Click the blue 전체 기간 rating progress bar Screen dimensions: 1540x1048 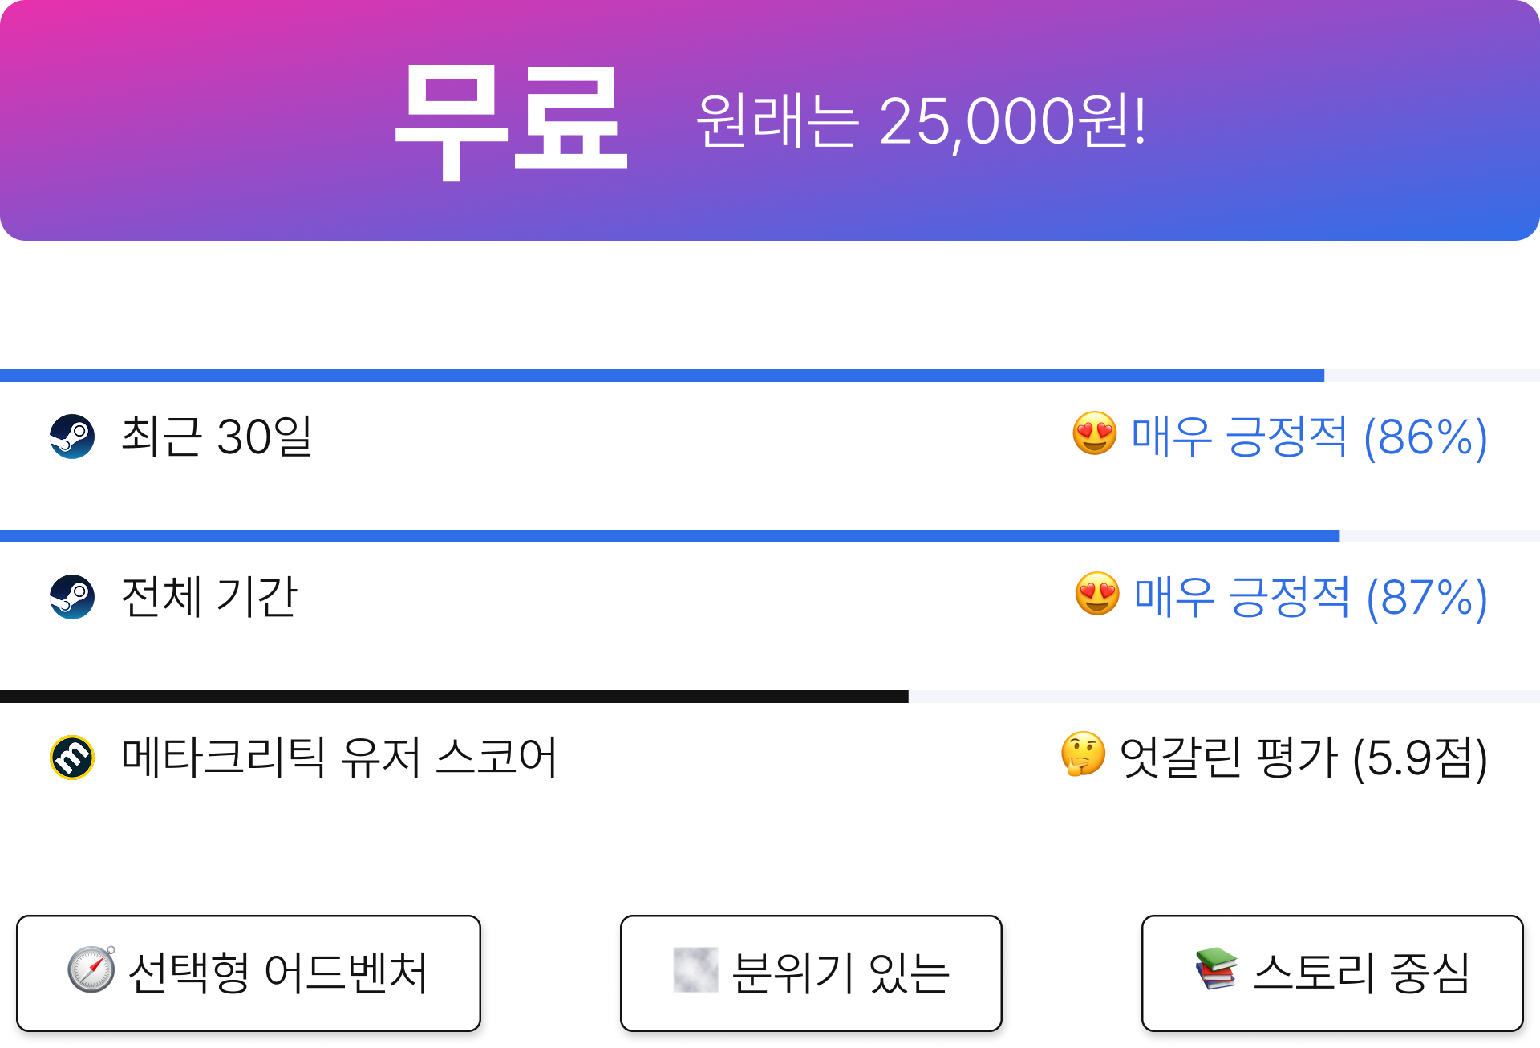point(770,536)
